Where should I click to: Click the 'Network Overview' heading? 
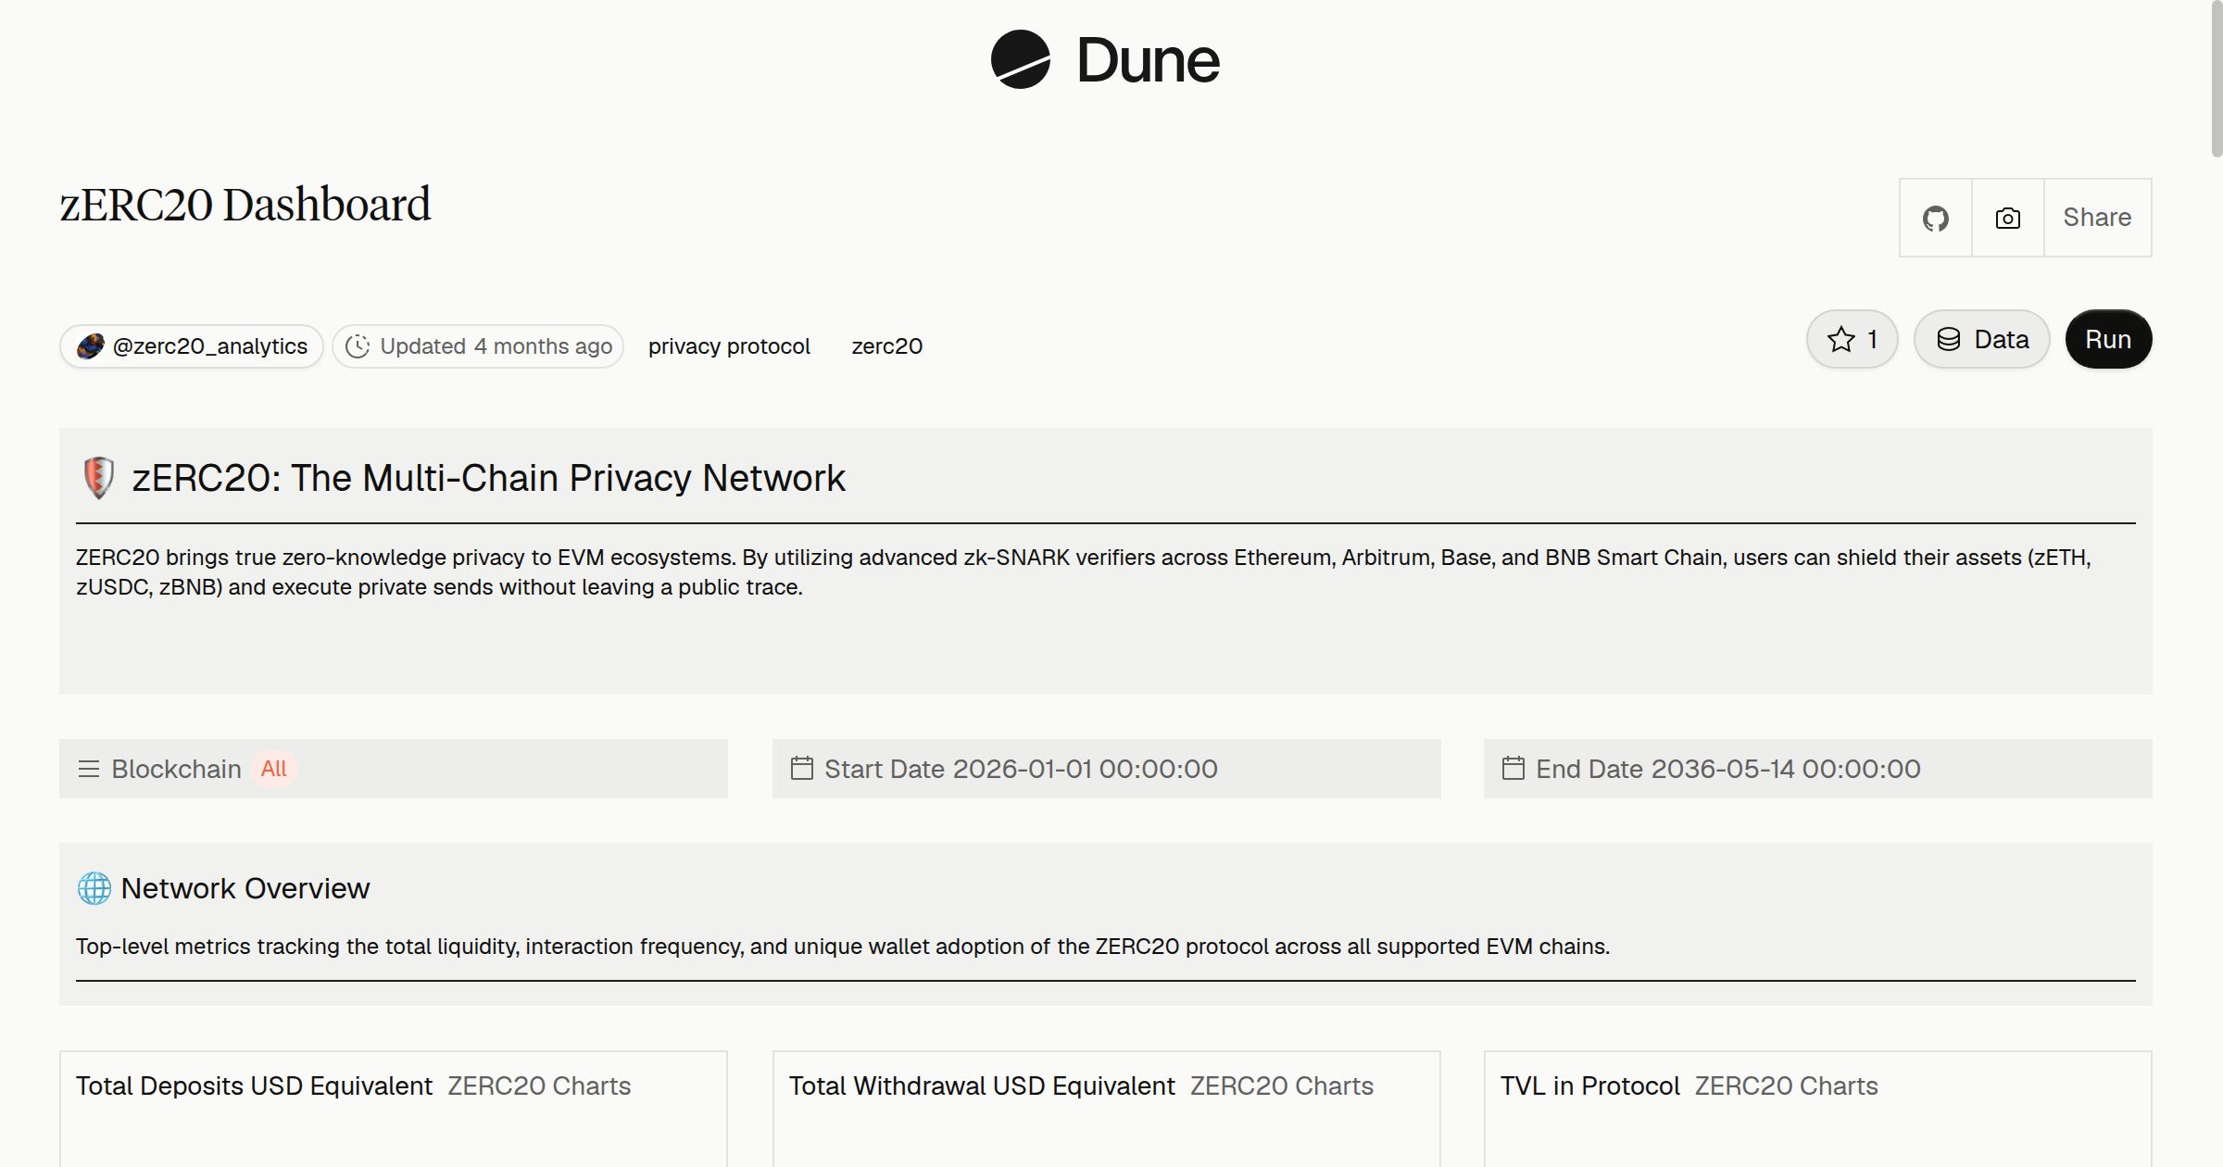[245, 888]
